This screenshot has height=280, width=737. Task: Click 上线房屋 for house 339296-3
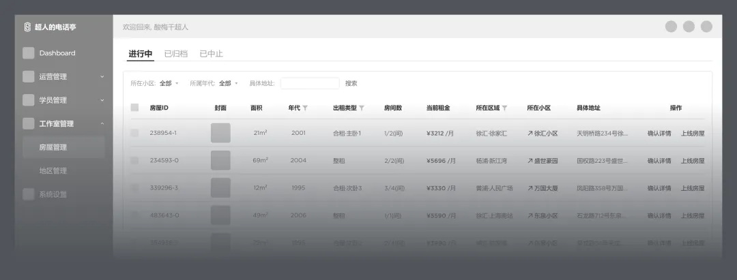point(693,188)
